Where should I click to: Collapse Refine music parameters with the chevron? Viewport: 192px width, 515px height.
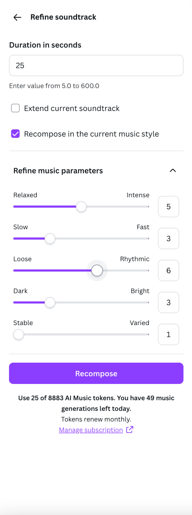(173, 170)
